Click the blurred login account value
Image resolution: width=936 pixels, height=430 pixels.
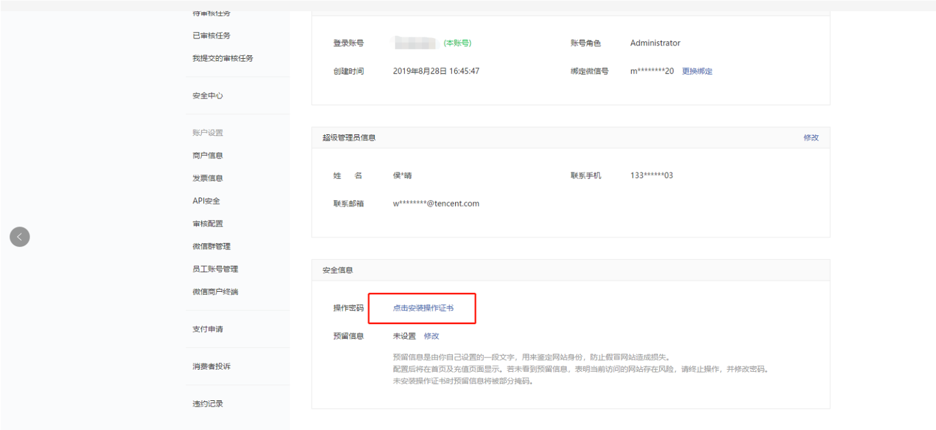[x=414, y=43]
